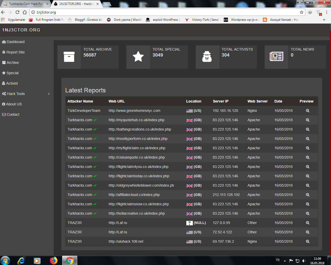Open the Activist sidebar page
The image size is (331, 265).
10,83
